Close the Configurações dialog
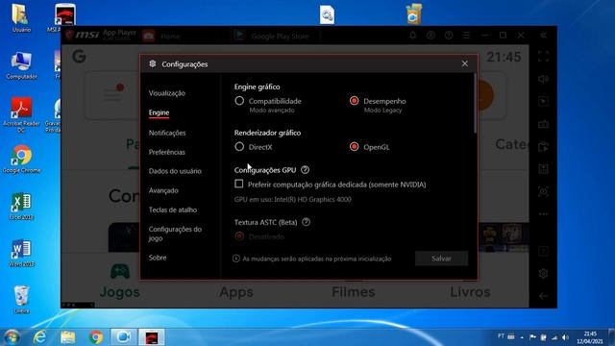 pyautogui.click(x=465, y=63)
